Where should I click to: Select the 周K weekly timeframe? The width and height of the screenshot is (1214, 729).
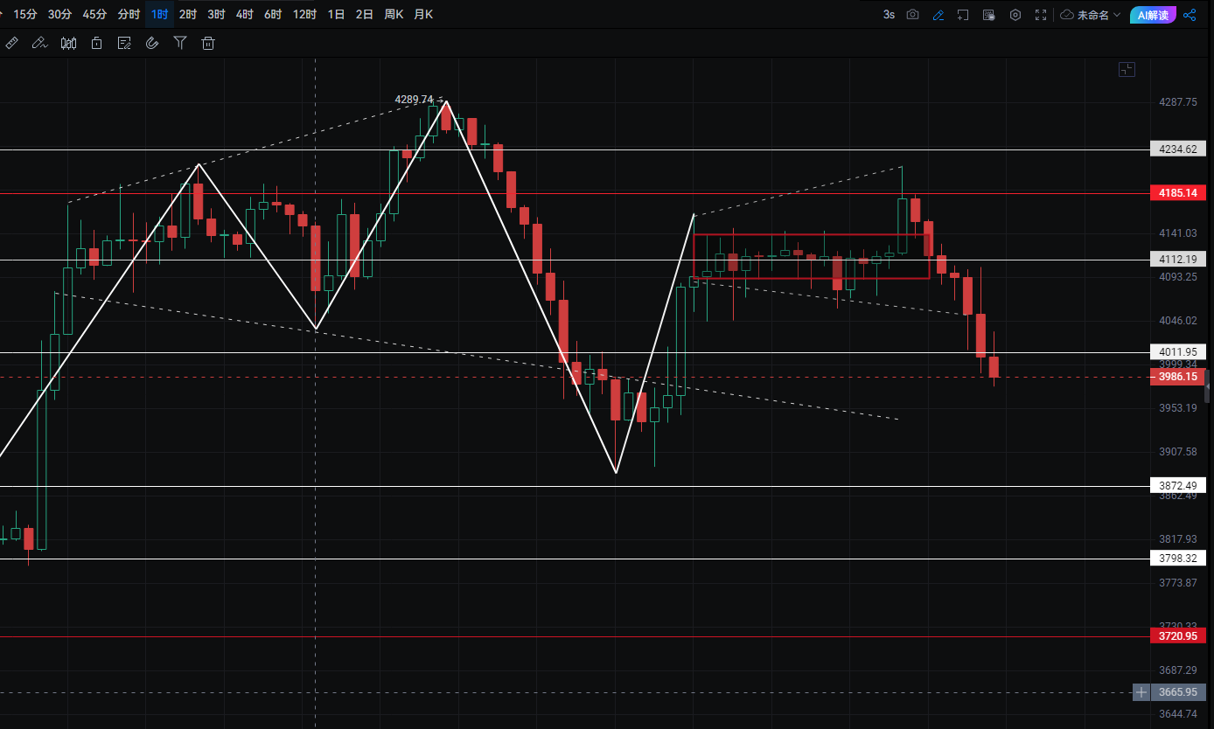394,15
